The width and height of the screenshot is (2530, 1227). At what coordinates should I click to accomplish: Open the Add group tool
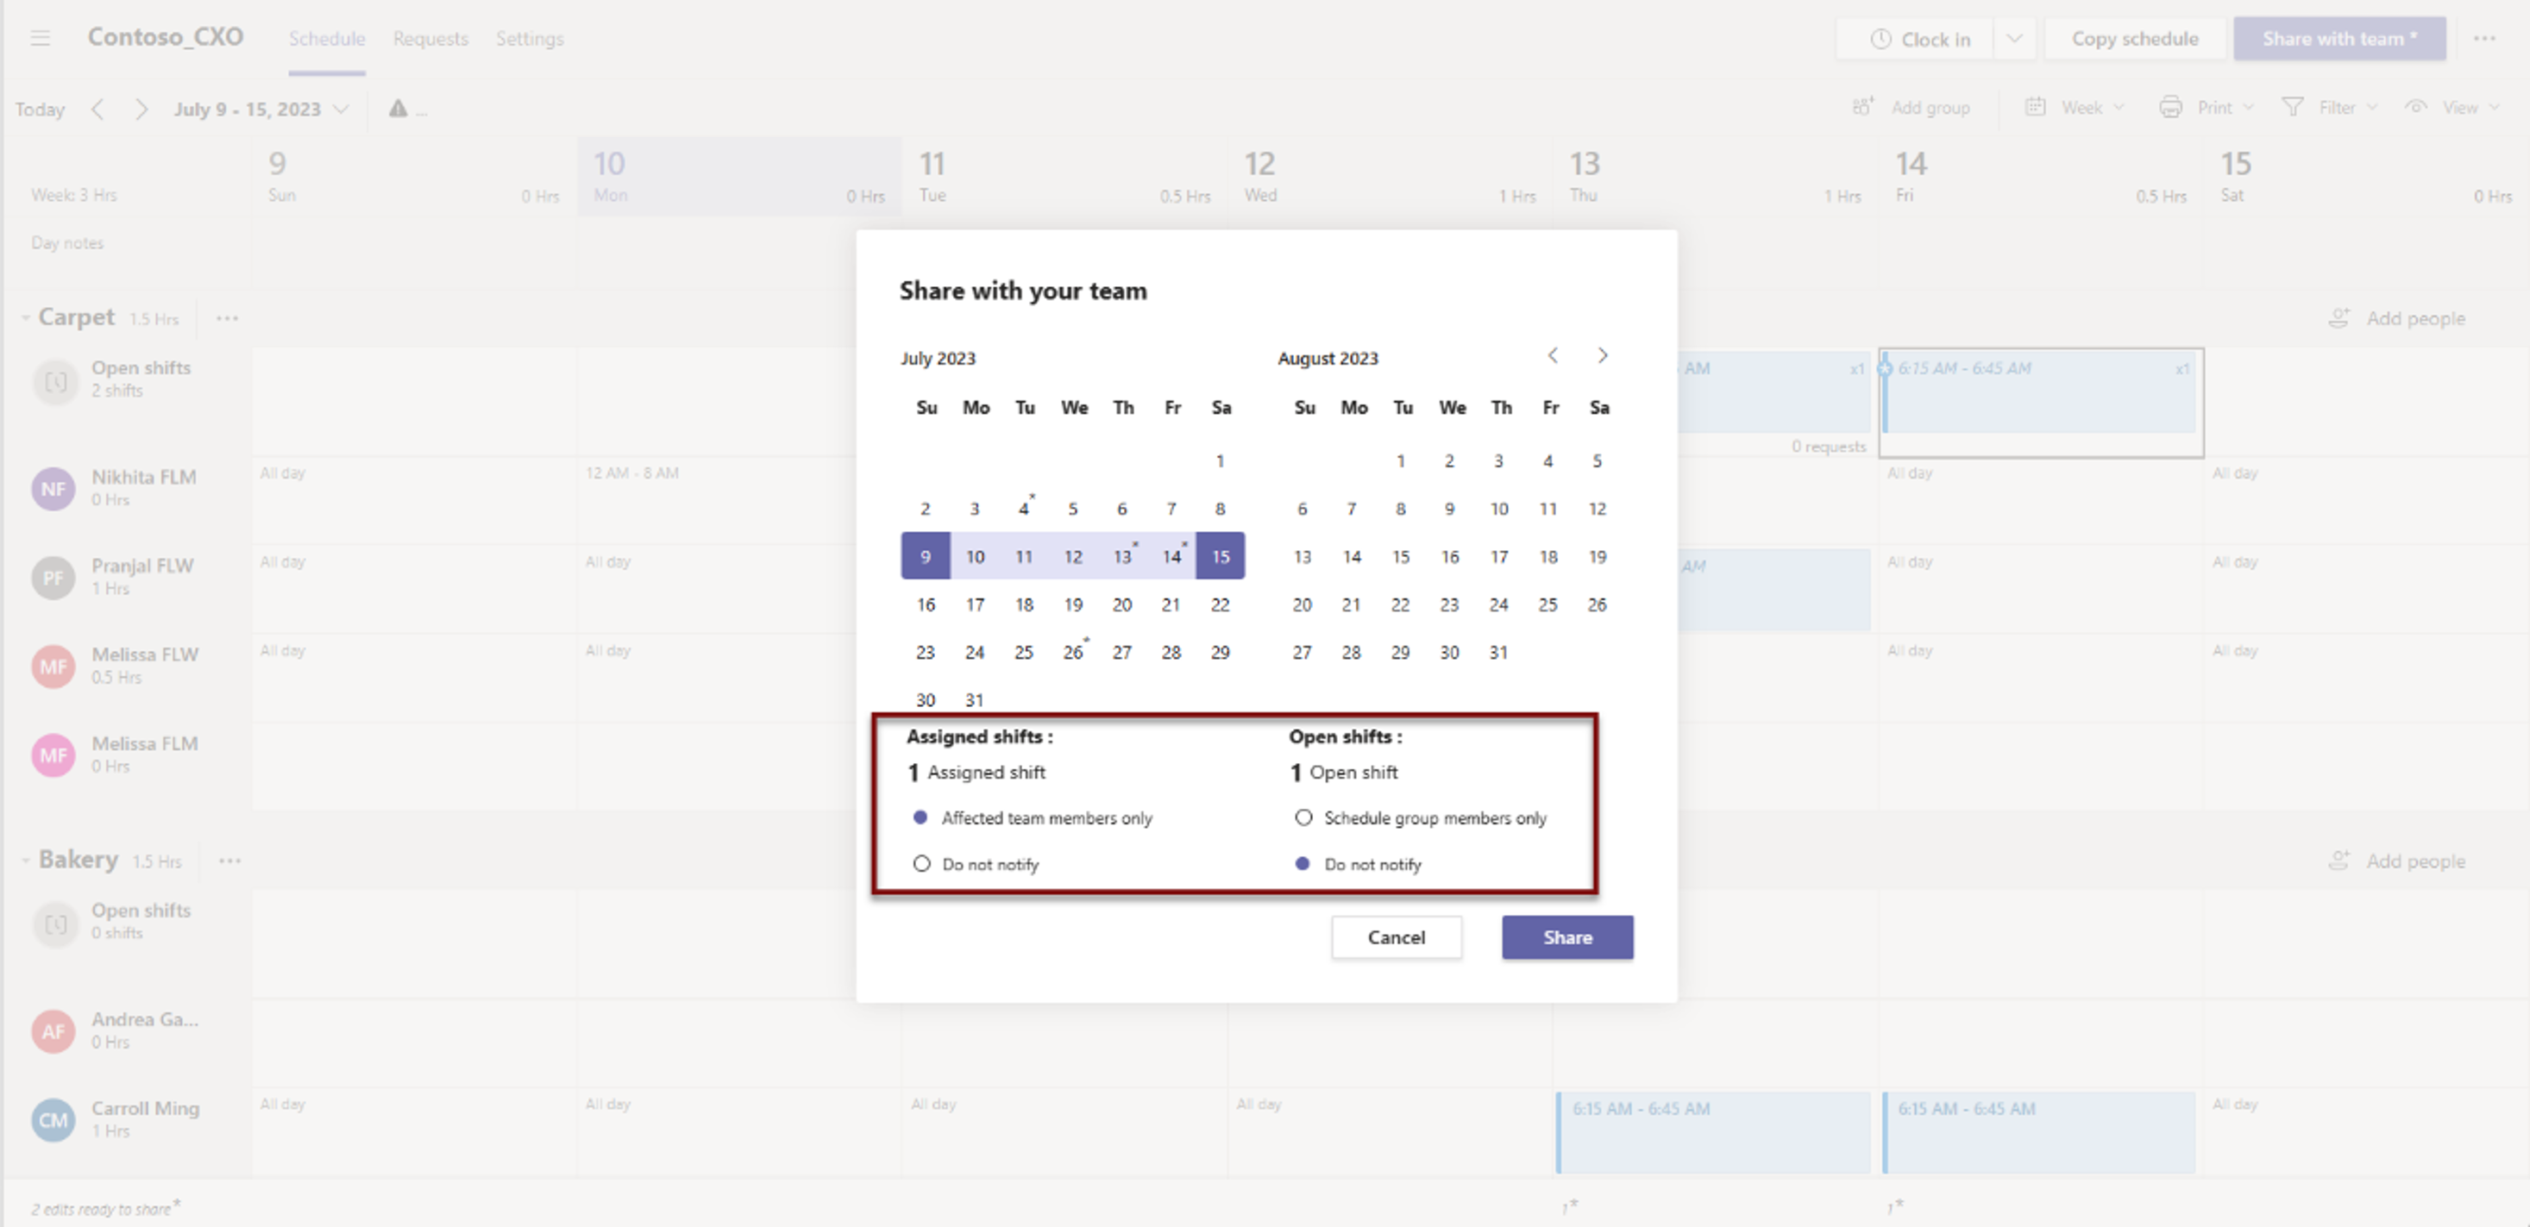(x=1911, y=108)
